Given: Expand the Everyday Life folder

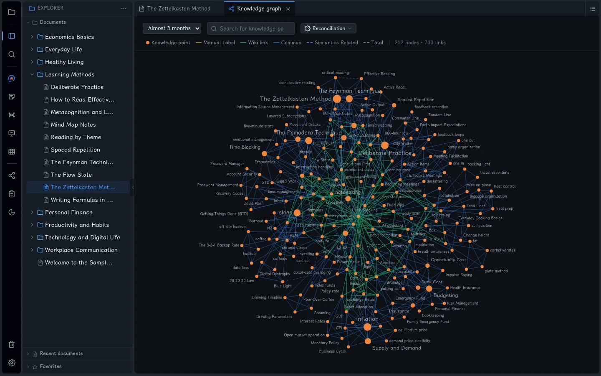Looking at the screenshot, I should pyautogui.click(x=32, y=49).
